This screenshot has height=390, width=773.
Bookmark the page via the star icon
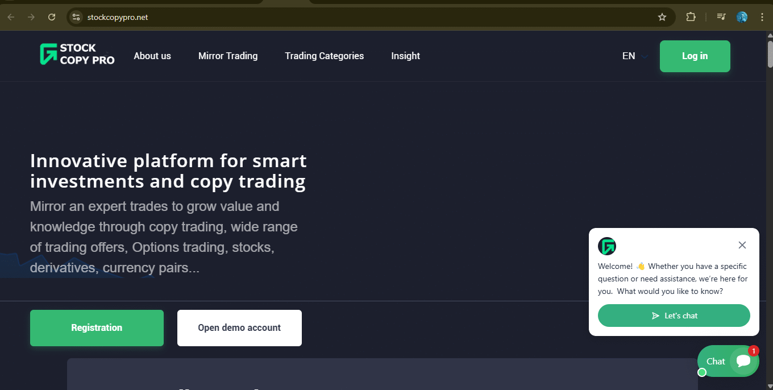point(662,17)
